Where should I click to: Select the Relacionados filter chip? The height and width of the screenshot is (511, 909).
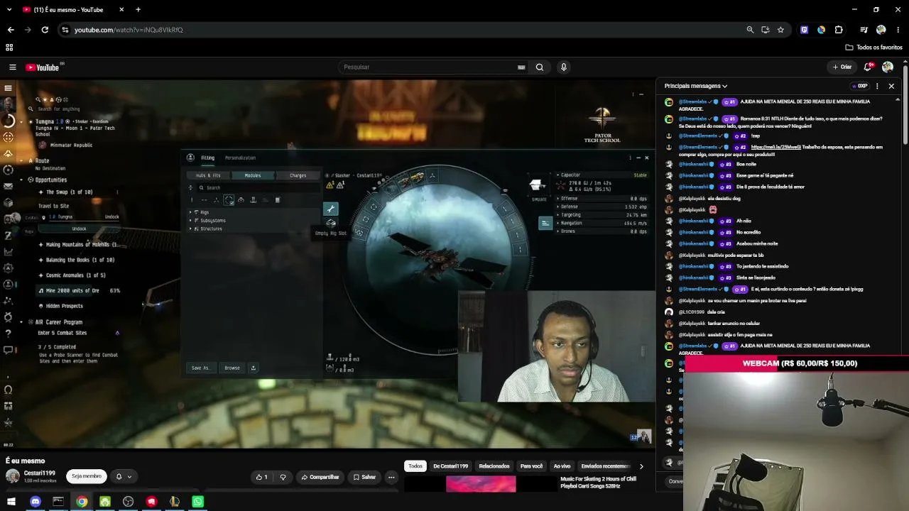pyautogui.click(x=494, y=466)
